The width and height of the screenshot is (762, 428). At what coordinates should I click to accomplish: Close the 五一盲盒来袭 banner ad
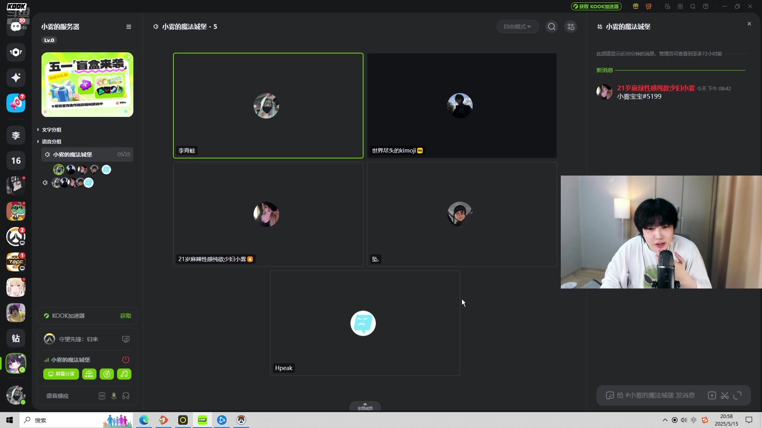129,58
